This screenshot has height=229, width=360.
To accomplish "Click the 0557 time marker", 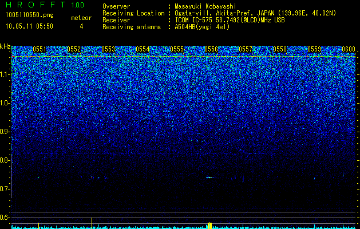I will [x=246, y=49].
